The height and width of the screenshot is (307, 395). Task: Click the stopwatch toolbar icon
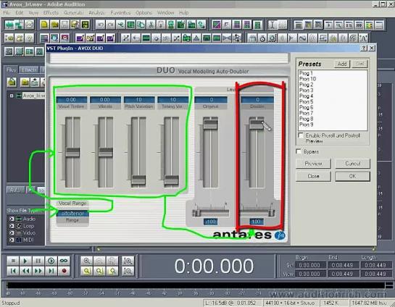pos(262,38)
